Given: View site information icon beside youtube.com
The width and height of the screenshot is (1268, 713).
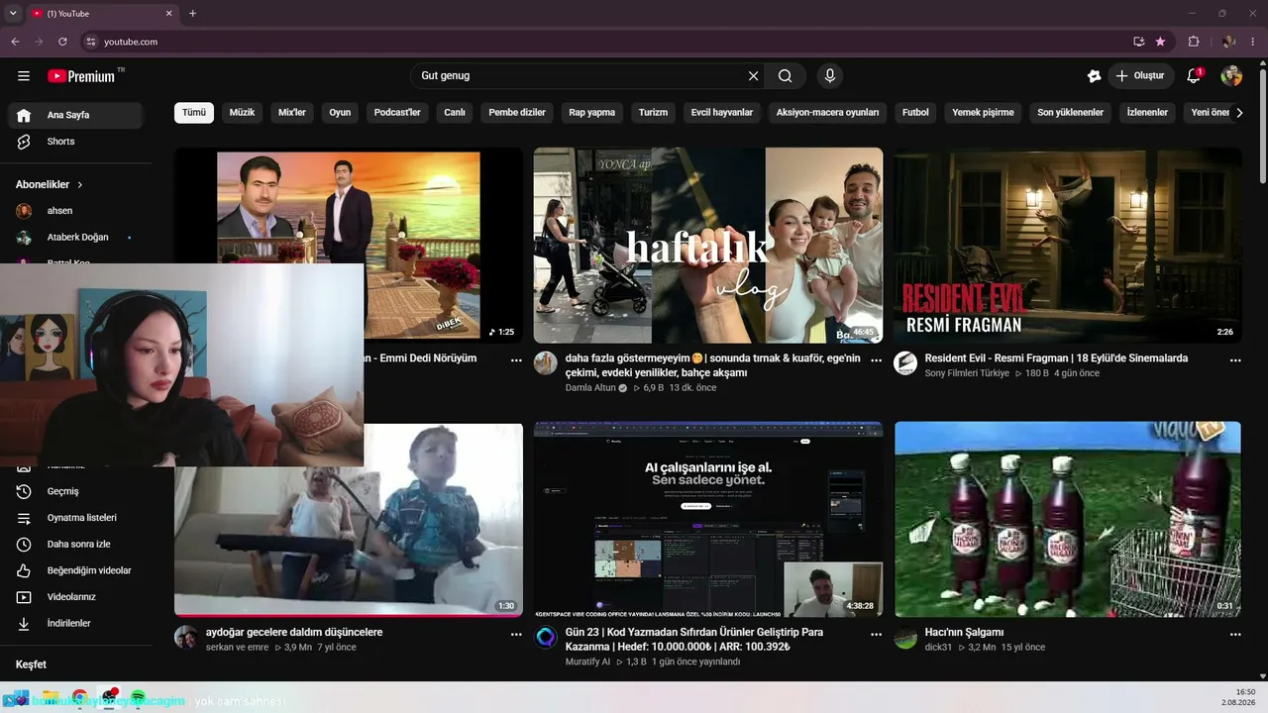Looking at the screenshot, I should coord(90,42).
